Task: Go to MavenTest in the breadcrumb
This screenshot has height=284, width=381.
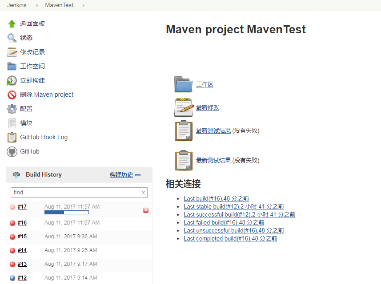Action: 59,5
